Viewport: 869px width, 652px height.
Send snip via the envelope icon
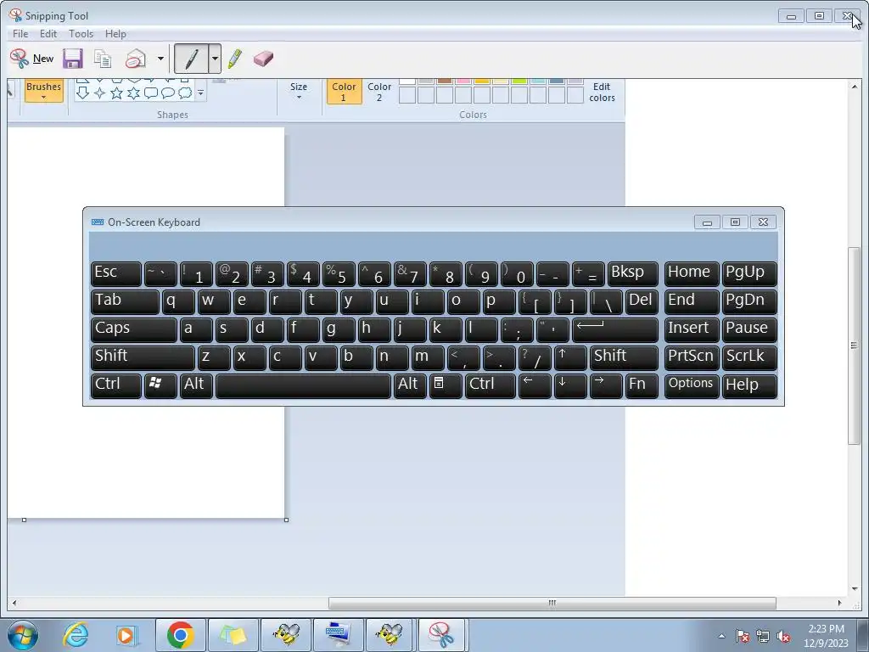[x=136, y=59]
